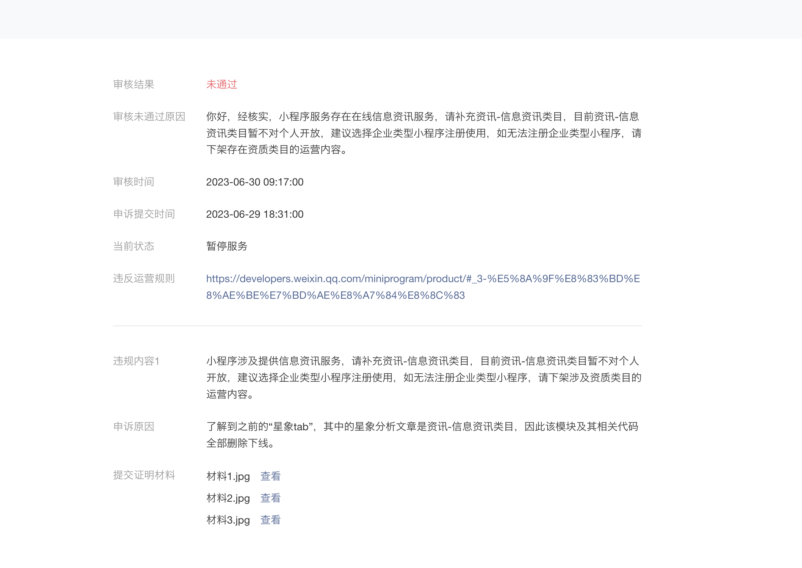
Task: Click the 审核未通过原因 label
Action: coord(149,117)
